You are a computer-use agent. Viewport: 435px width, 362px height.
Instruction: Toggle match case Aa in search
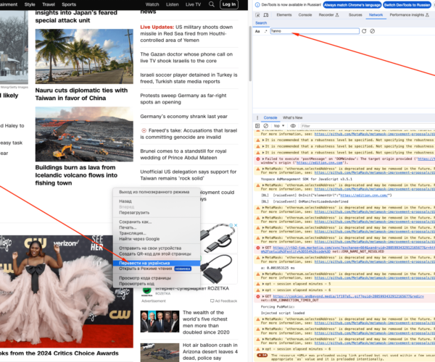[257, 31]
